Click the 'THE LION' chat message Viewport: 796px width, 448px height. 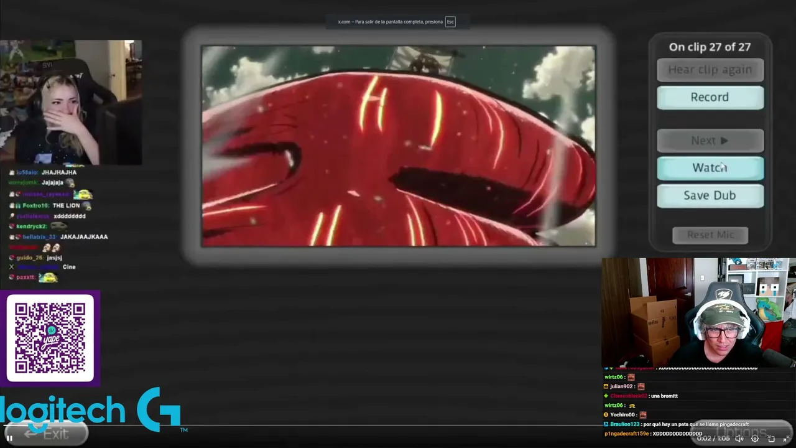point(66,205)
